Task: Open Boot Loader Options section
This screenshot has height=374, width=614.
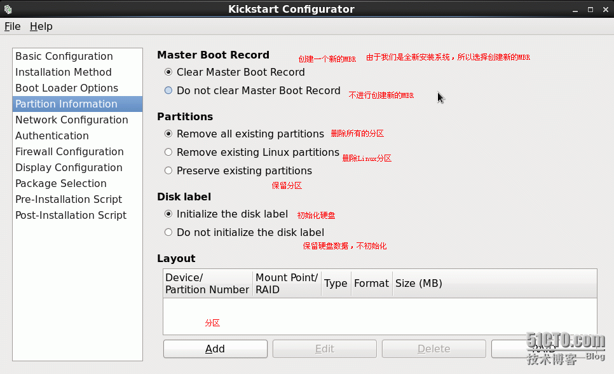Action: [78, 88]
